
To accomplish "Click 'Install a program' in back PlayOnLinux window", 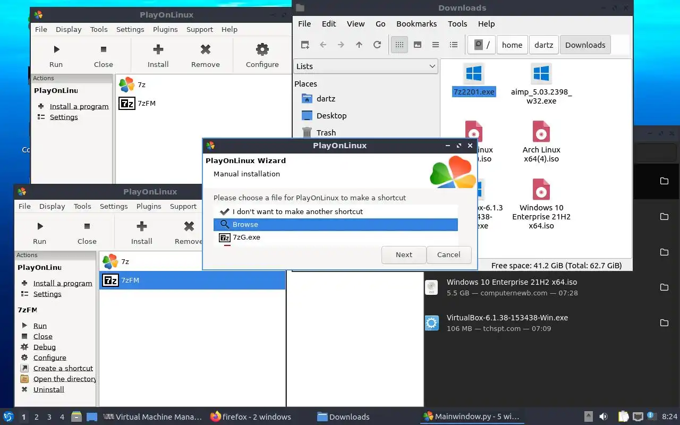I will 79,106.
